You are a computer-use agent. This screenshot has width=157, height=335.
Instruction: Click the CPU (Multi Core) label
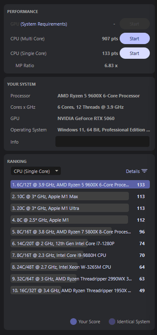pyautogui.click(x=28, y=39)
